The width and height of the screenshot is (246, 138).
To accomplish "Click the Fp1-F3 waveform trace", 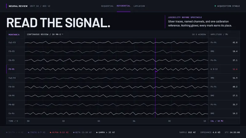I will (117, 42).
